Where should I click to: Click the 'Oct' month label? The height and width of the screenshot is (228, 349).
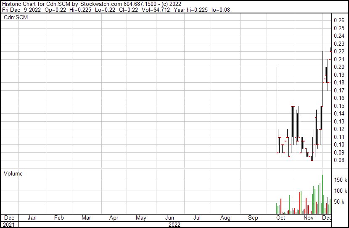(x=280, y=218)
